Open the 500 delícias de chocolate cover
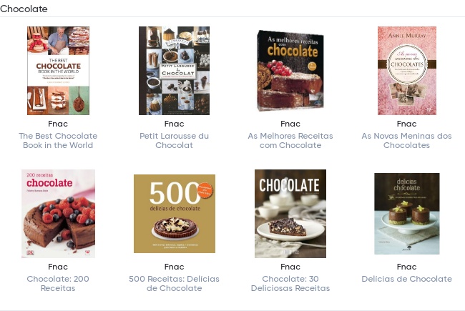 pyautogui.click(x=175, y=214)
